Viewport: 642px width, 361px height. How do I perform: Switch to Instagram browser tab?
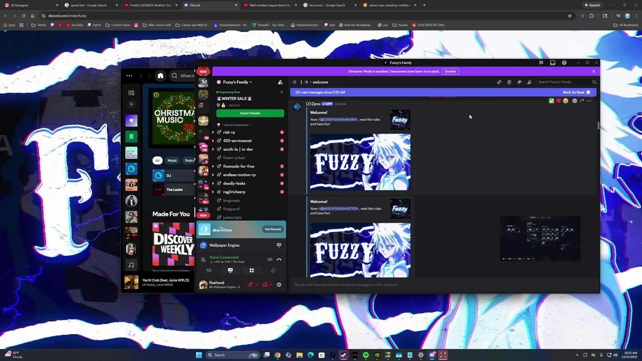(31, 5)
